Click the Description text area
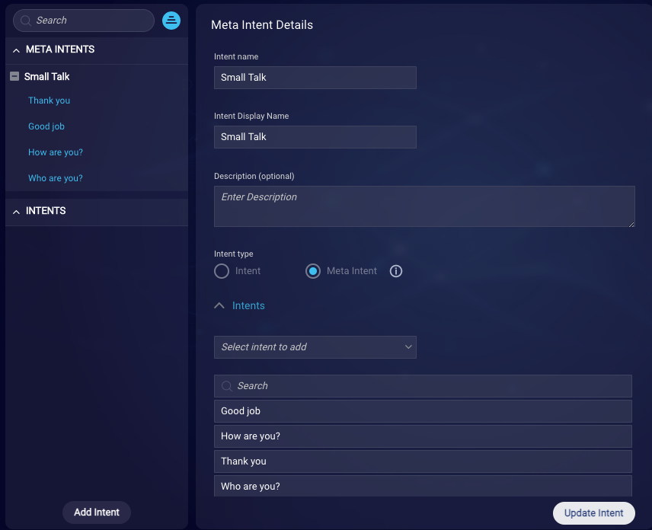This screenshot has height=530, width=652. click(x=424, y=206)
